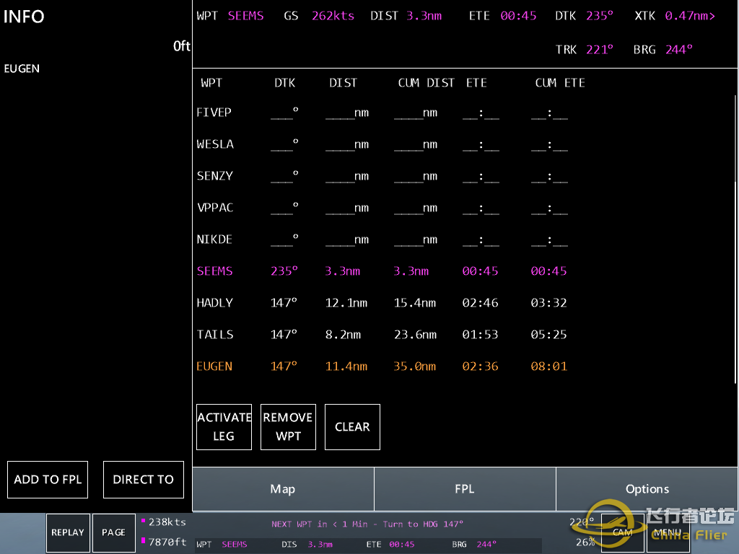739x554 pixels.
Task: Click EUGEN in the INFO panel
Action: coord(22,69)
